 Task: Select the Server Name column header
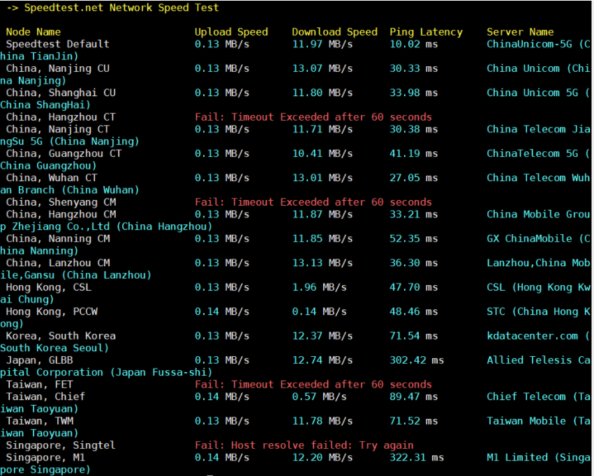(520, 32)
